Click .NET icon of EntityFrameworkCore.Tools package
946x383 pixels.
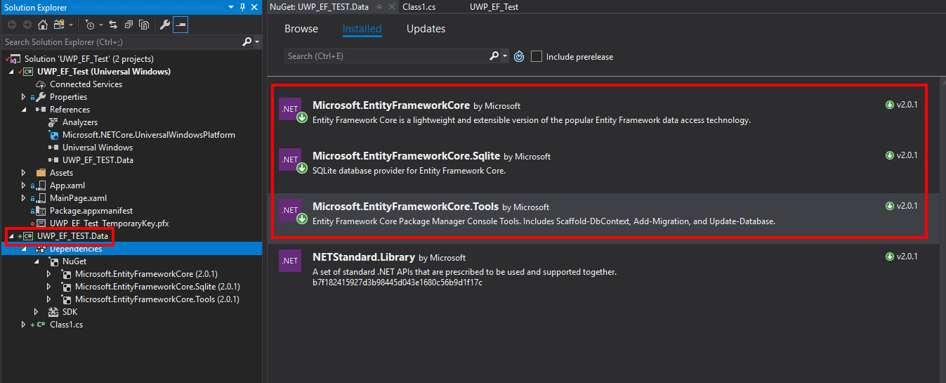coord(290,210)
